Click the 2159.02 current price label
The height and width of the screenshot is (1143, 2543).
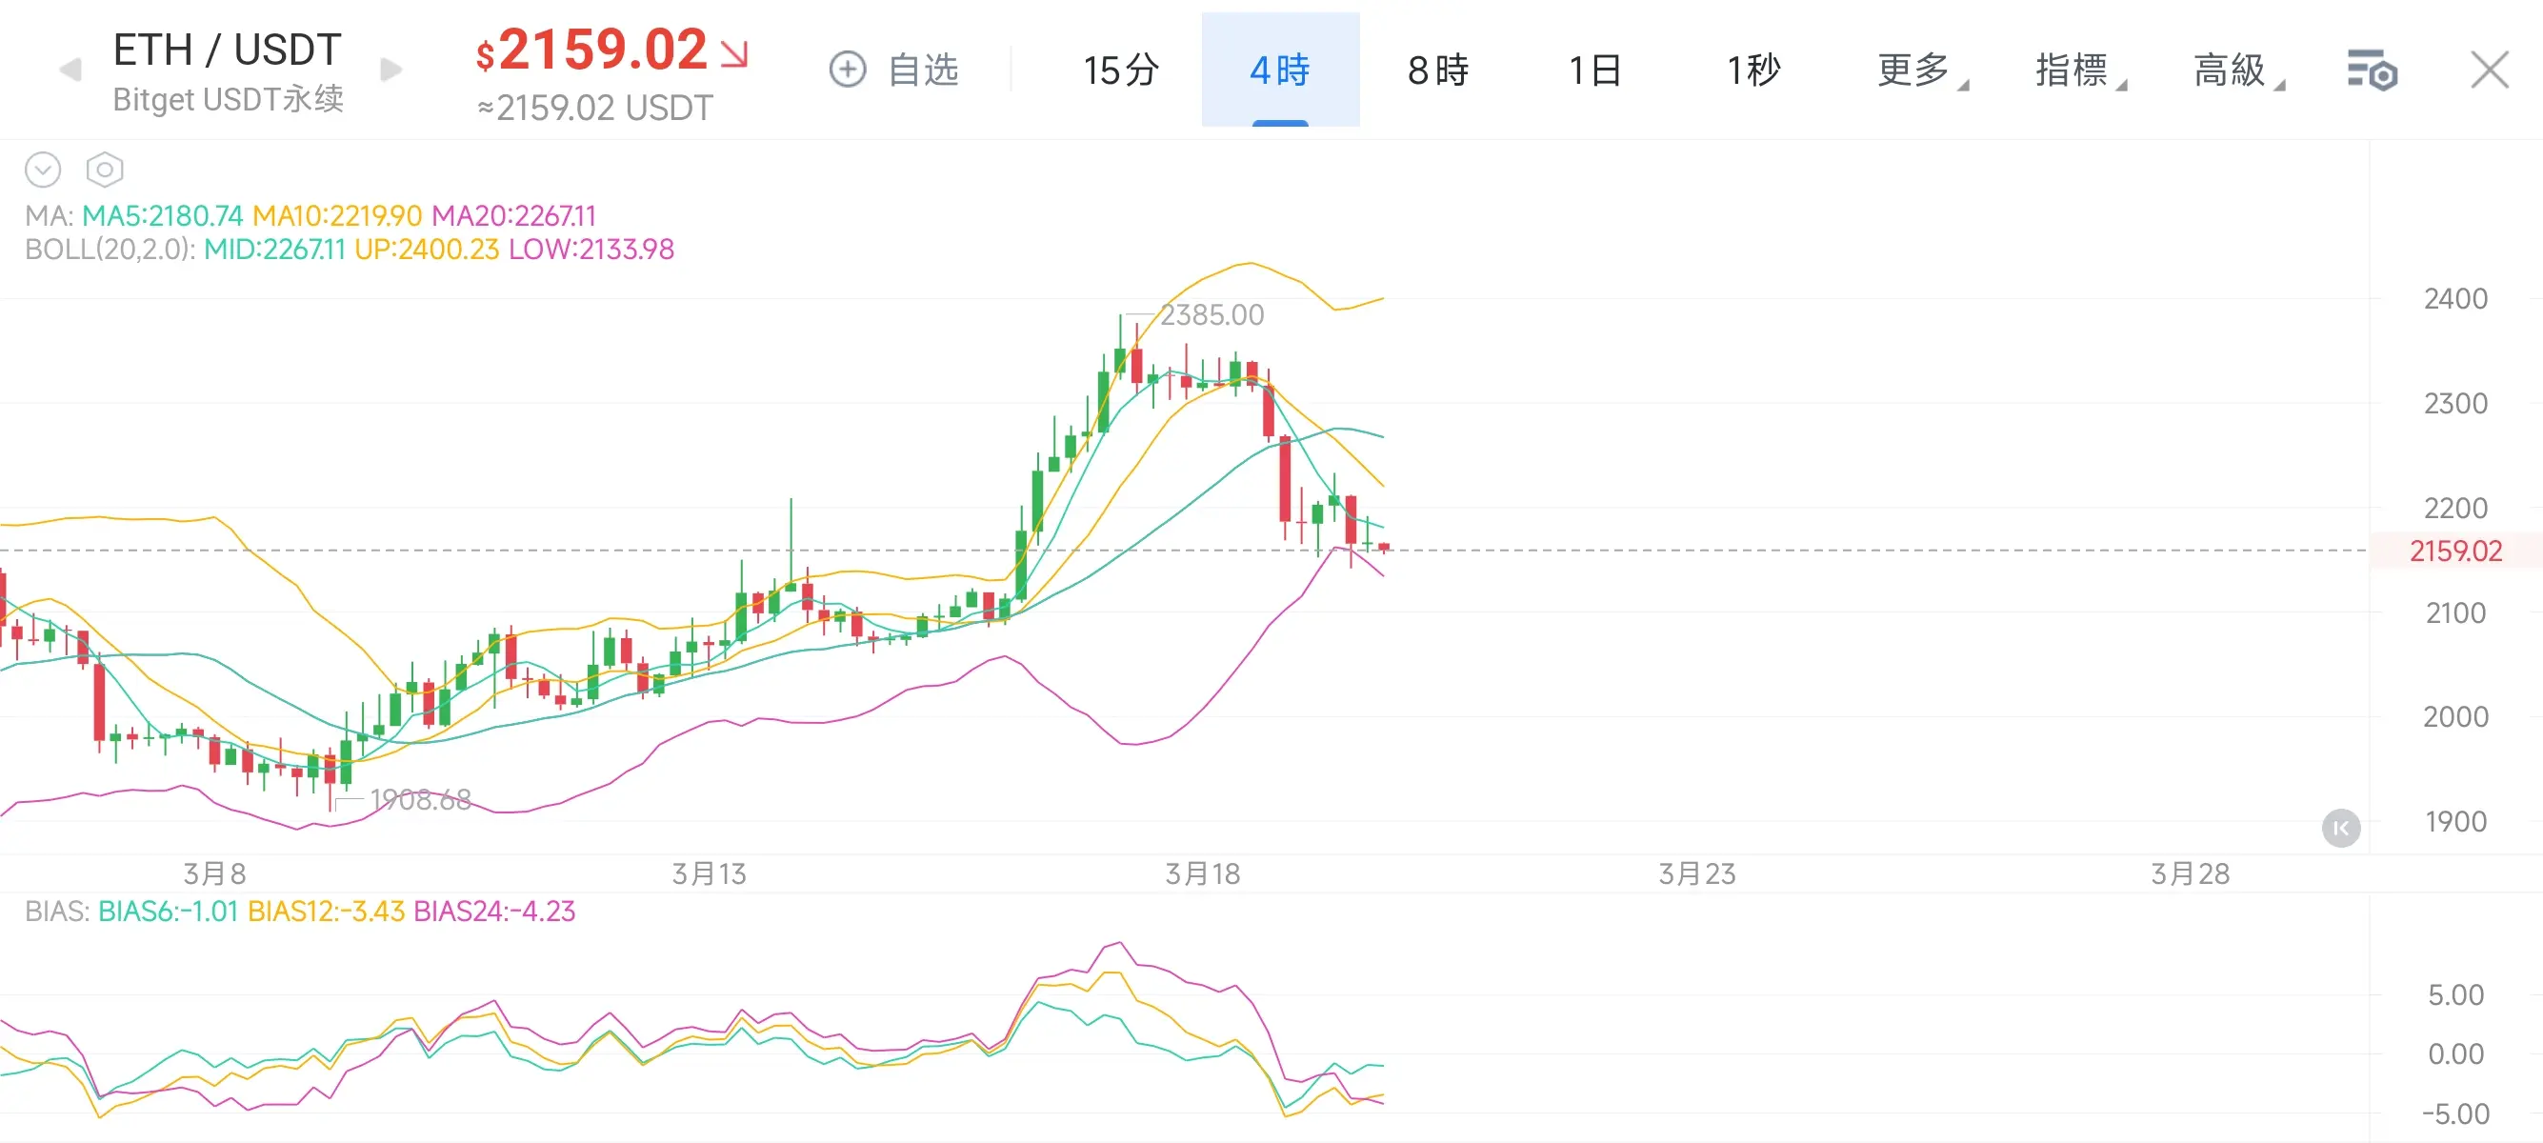[603, 50]
